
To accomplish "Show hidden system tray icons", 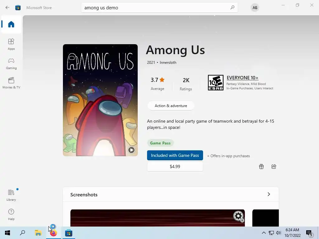I will coord(264,233).
